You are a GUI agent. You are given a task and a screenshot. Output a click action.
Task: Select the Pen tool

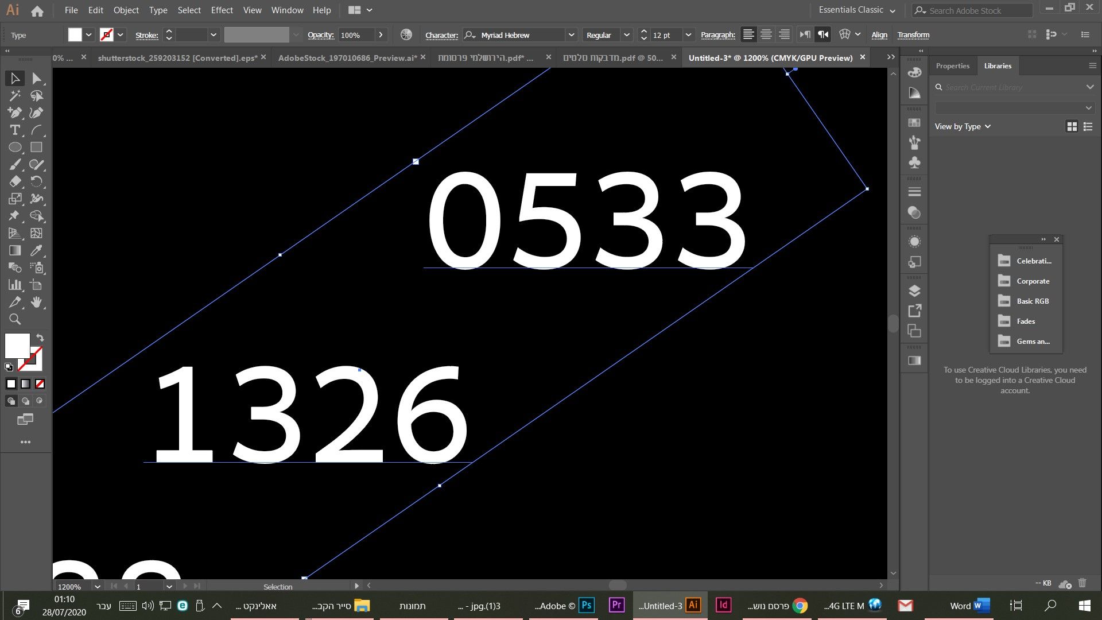(x=15, y=113)
